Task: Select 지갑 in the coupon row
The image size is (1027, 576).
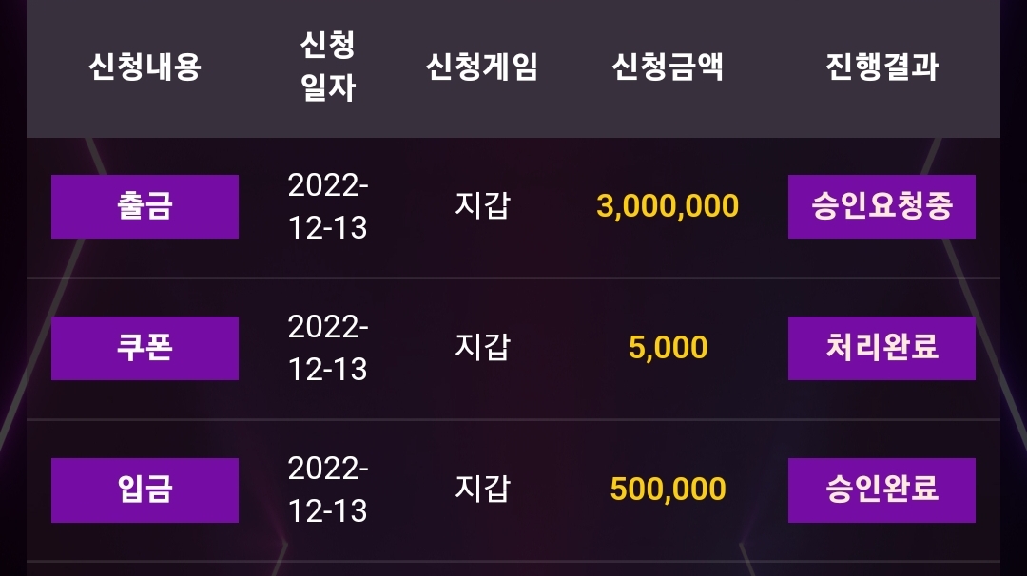Action: [x=482, y=347]
